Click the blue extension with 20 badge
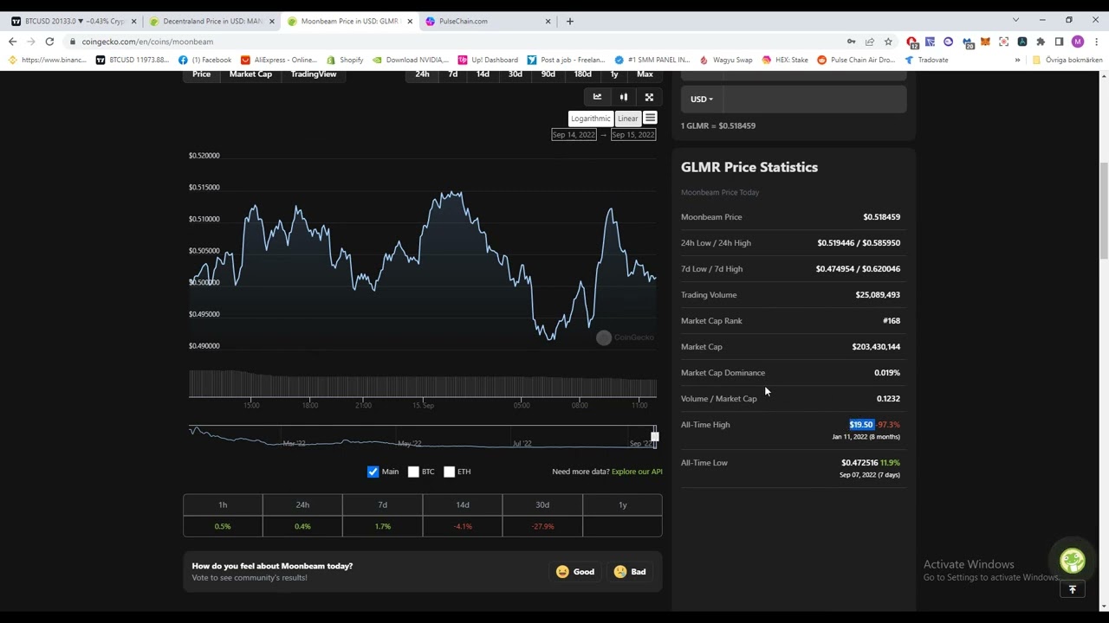1109x623 pixels. point(967,42)
